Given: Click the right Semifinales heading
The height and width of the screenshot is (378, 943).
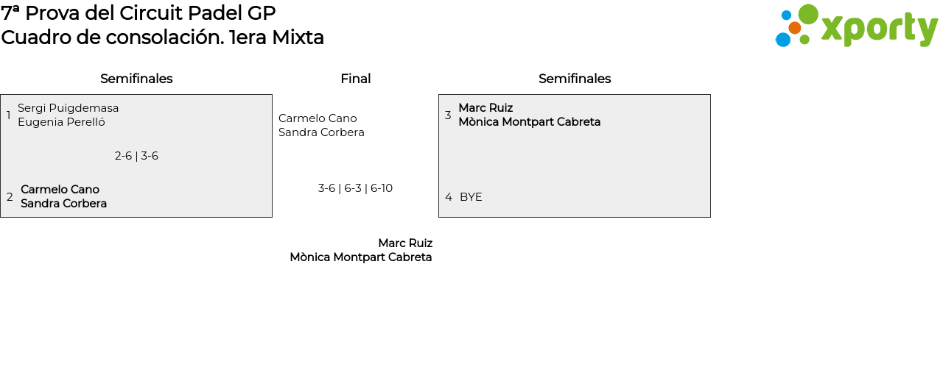Looking at the screenshot, I should pos(575,79).
